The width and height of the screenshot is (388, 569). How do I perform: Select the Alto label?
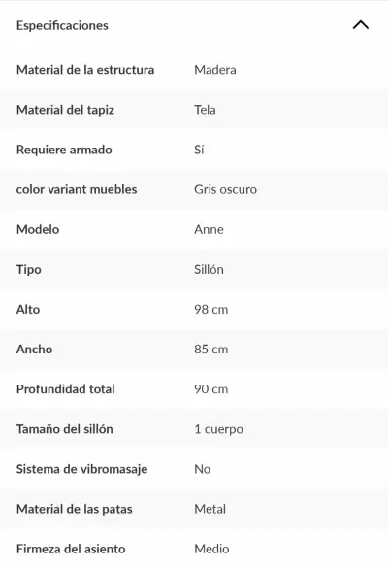tap(28, 309)
